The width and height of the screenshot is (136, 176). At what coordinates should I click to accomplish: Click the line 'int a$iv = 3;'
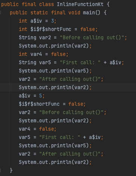38,21
